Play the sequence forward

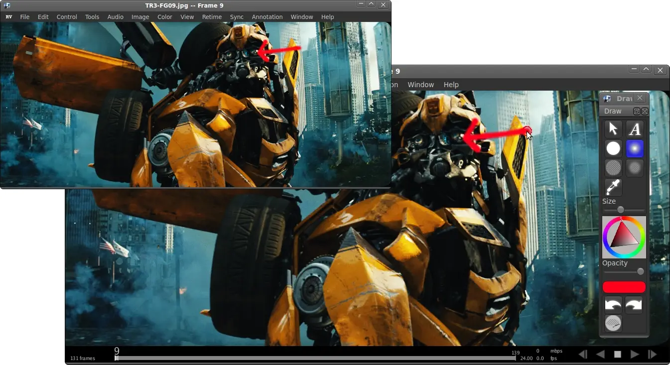[x=635, y=355]
